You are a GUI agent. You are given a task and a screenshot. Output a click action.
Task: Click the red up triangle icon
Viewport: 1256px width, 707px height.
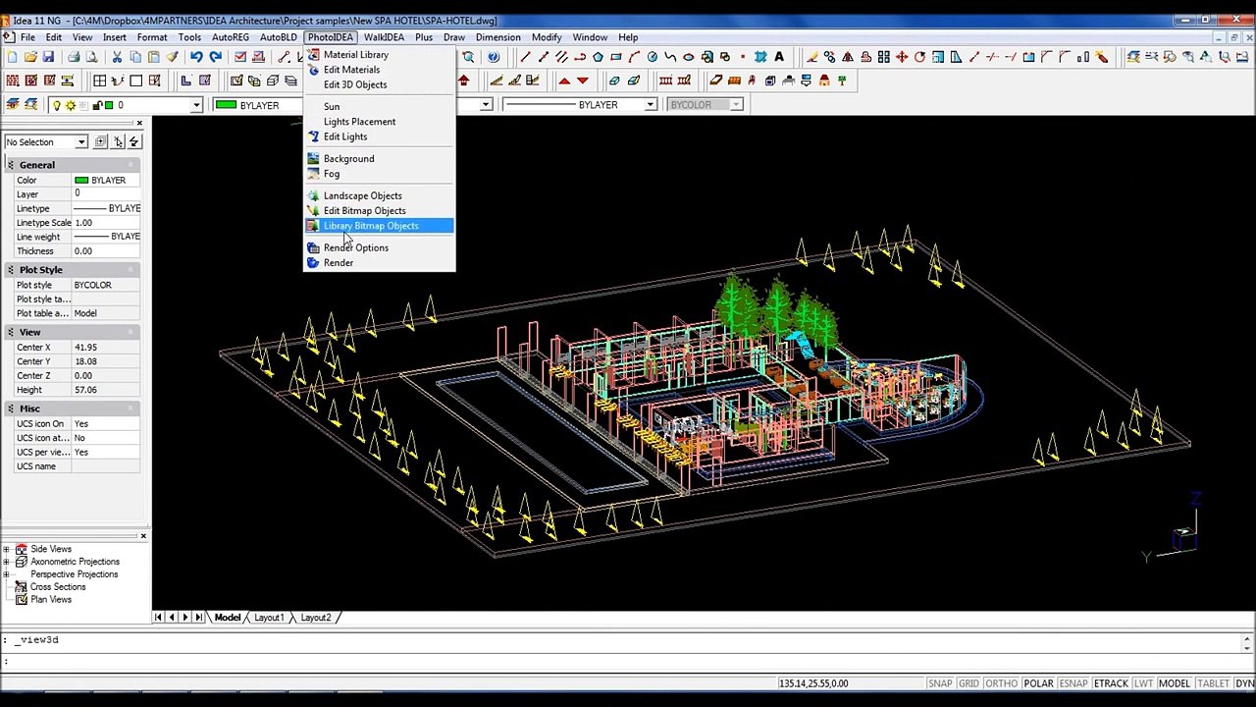564,81
